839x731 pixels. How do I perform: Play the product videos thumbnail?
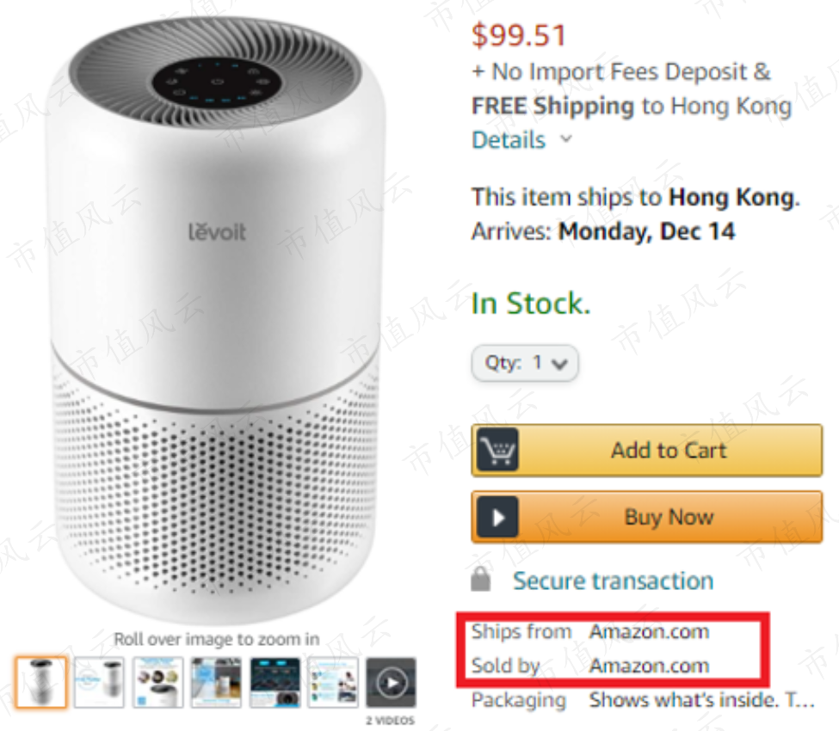(391, 683)
